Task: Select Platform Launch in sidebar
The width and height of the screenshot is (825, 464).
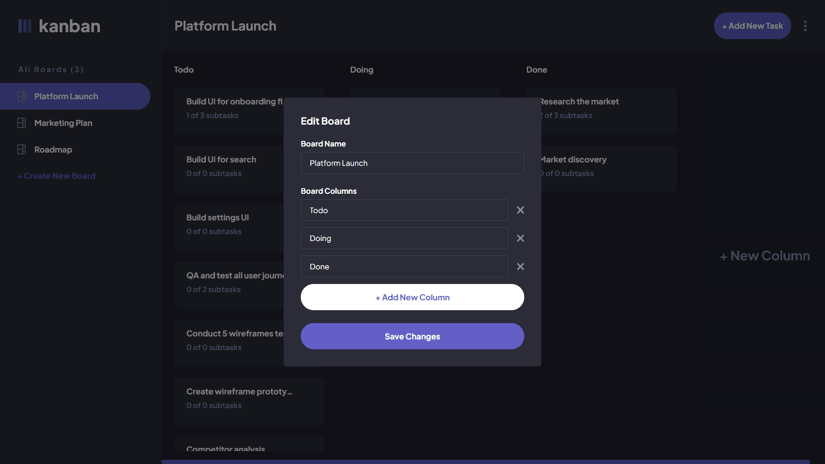Action: (x=66, y=96)
